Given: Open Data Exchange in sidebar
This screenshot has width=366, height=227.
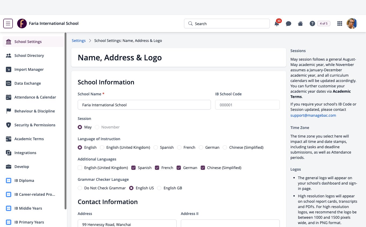Looking at the screenshot, I should click(33, 83).
